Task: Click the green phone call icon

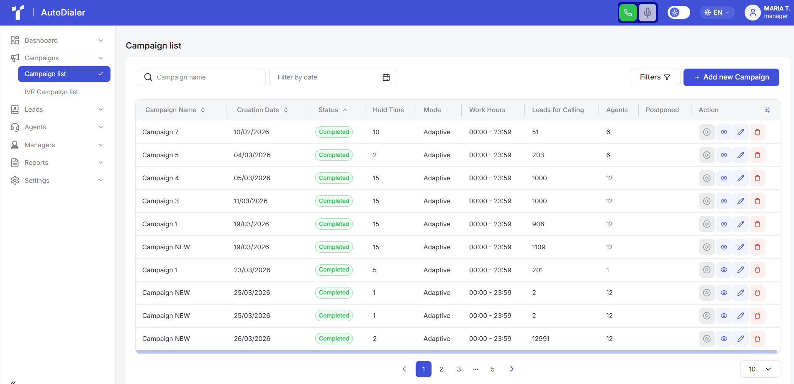Action: [628, 13]
